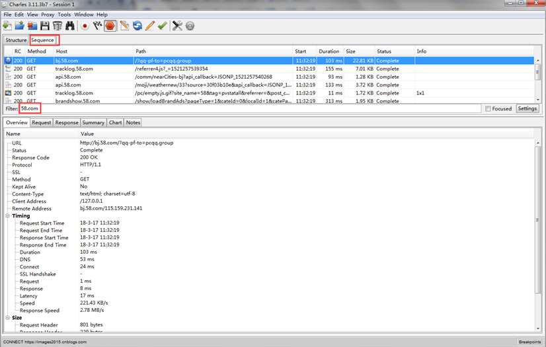
Task: Validate with the green checkmark icon
Action: (162, 26)
